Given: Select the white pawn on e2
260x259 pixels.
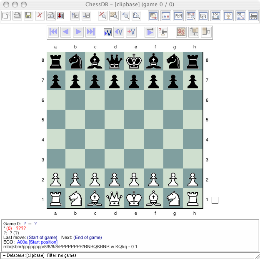Looking at the screenshot, I should click(134, 179).
